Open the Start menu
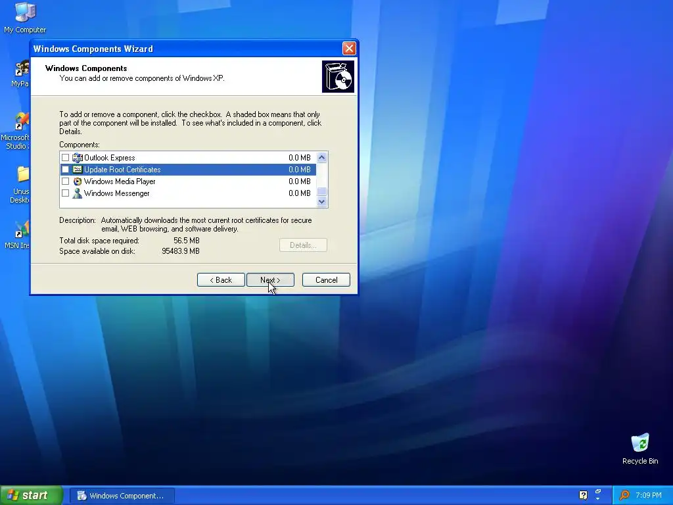Image resolution: width=673 pixels, height=505 pixels. 32,495
